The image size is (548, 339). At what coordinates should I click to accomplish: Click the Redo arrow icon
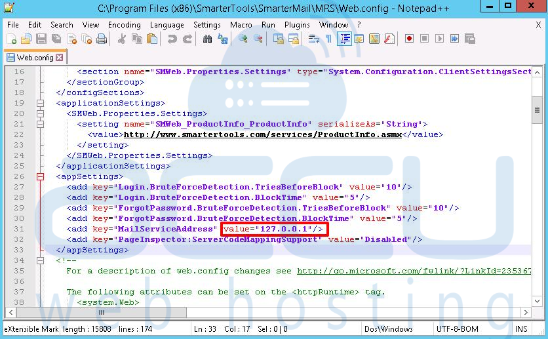[187, 39]
